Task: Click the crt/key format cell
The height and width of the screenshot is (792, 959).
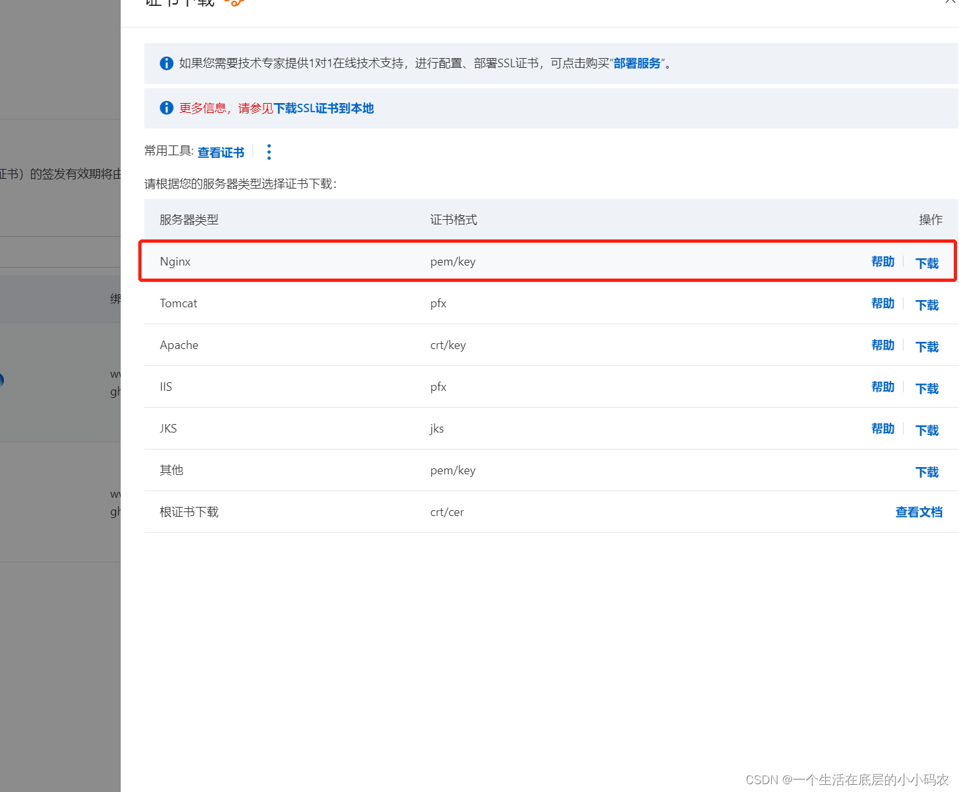Action: tap(448, 345)
